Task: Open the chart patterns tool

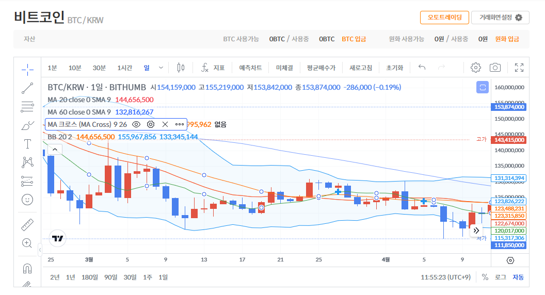Action: [27, 162]
